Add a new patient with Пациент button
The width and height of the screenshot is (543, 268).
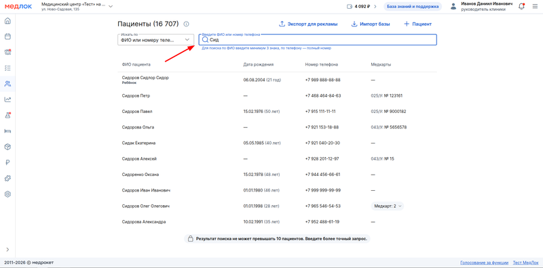[417, 24]
